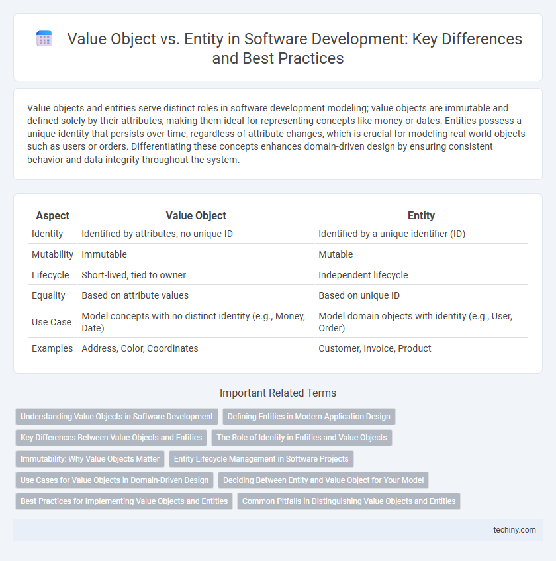Click cell 'Customer, Invoice, Product'
The width and height of the screenshot is (556, 561).
pyautogui.click(x=421, y=348)
